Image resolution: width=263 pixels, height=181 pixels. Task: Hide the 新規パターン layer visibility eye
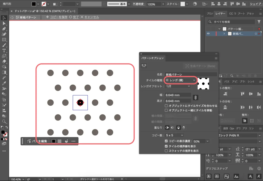pyautogui.click(x=208, y=34)
